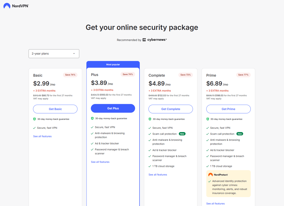Image resolution: width=284 pixels, height=206 pixels.
Task: Click the $186.03 for the first 27 months text
Action: click(231, 96)
